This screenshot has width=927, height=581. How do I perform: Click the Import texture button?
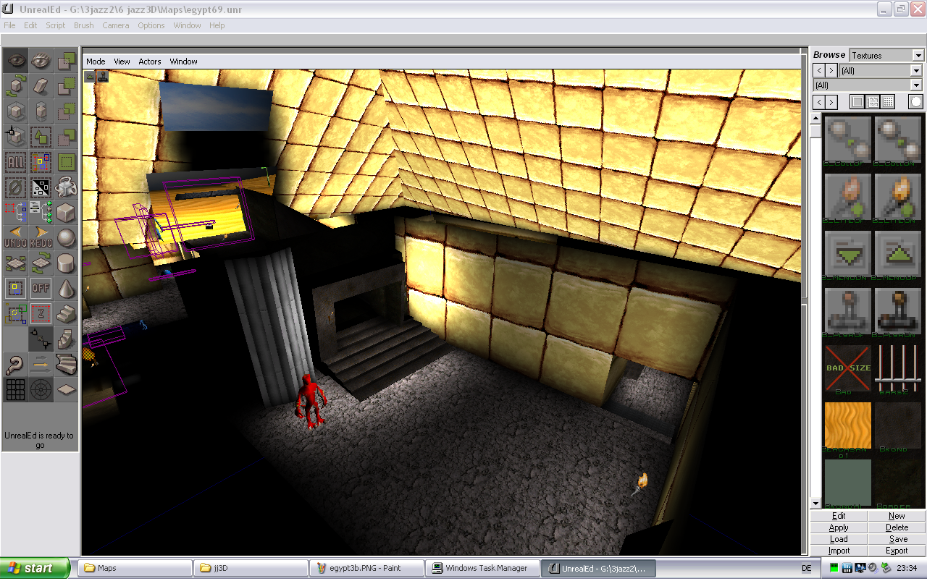839,551
